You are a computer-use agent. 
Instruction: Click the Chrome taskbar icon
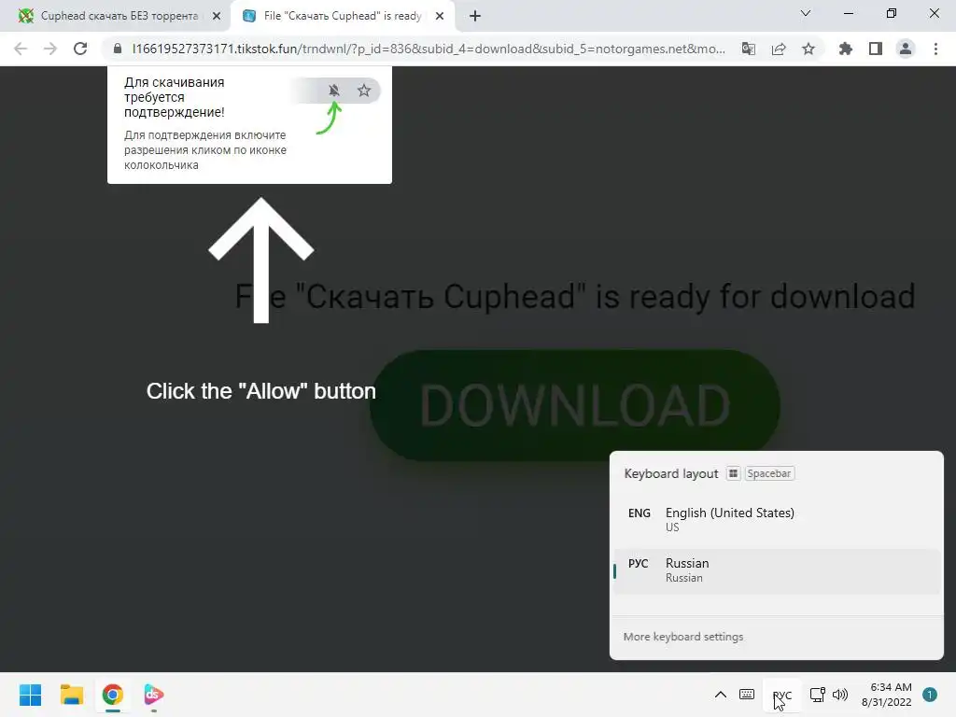coord(112,695)
